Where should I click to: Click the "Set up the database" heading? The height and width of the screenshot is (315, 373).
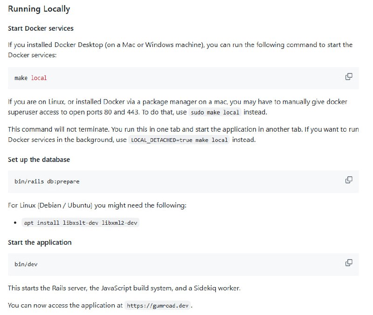39,160
